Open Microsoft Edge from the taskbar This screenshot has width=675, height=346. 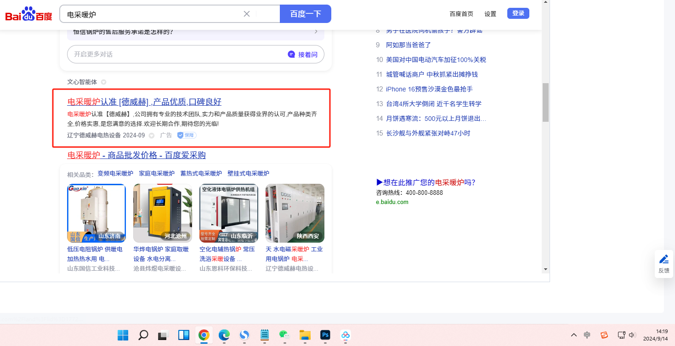click(x=224, y=335)
